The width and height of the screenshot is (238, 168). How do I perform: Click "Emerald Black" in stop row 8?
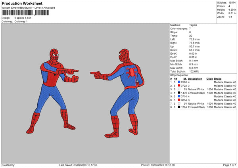pos(196,107)
